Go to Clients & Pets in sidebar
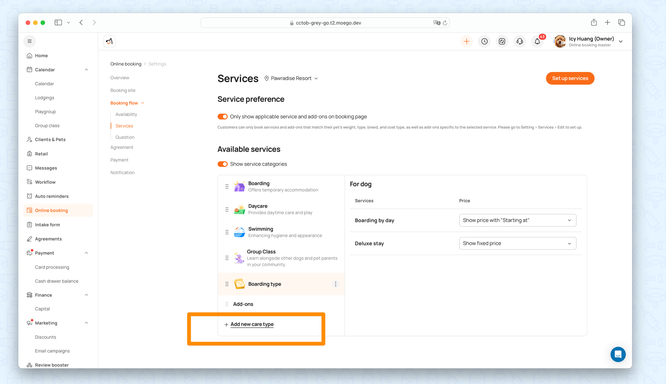Screen dimensions: 666x384 (50, 140)
